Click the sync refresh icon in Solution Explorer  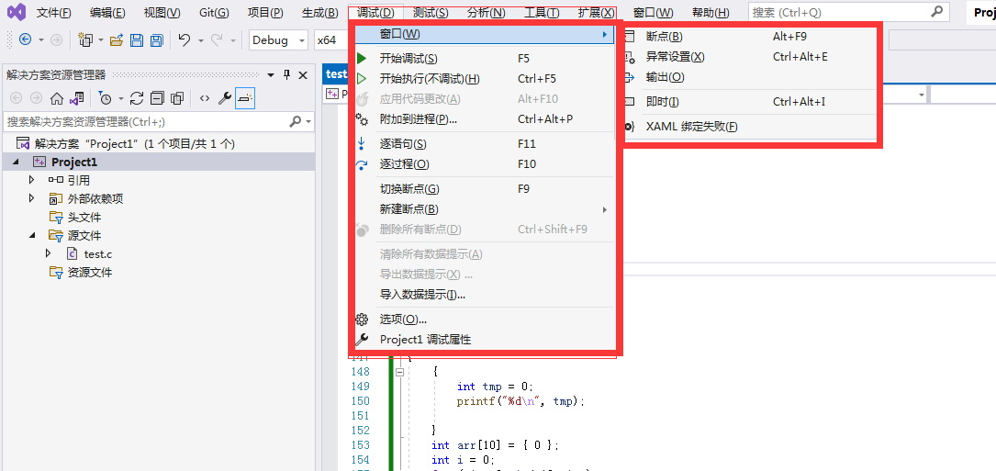(137, 98)
